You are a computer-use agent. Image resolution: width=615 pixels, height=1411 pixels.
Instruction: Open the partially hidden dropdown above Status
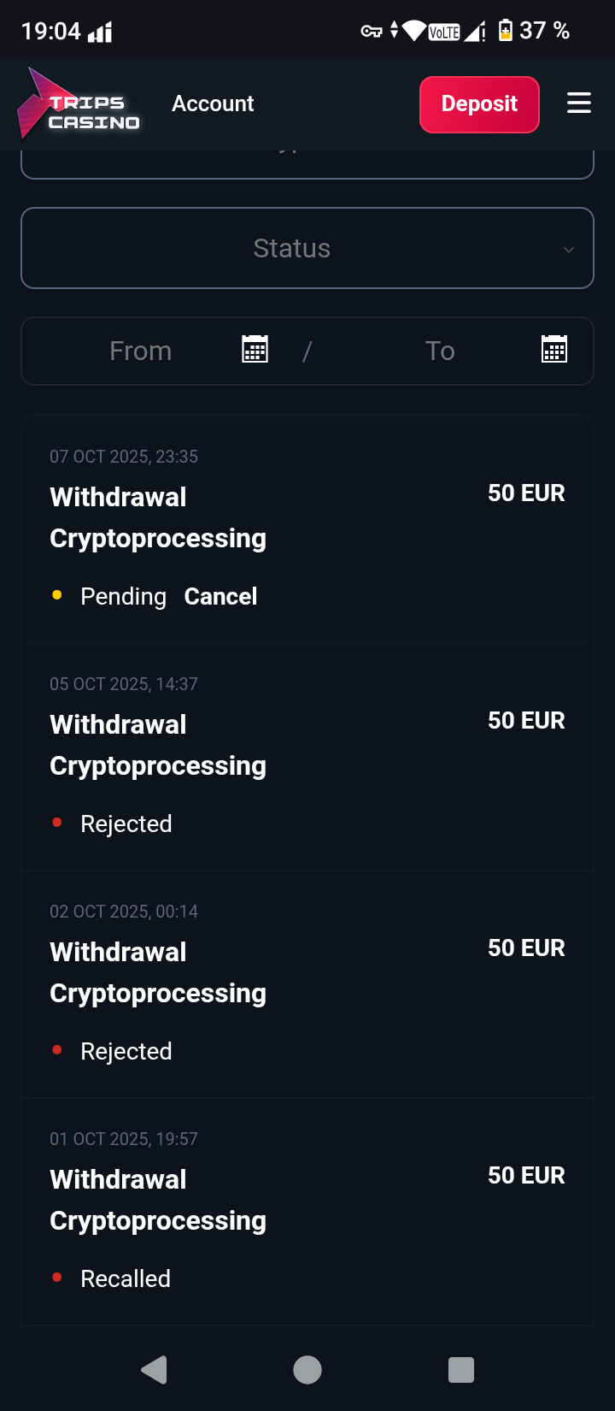(307, 163)
